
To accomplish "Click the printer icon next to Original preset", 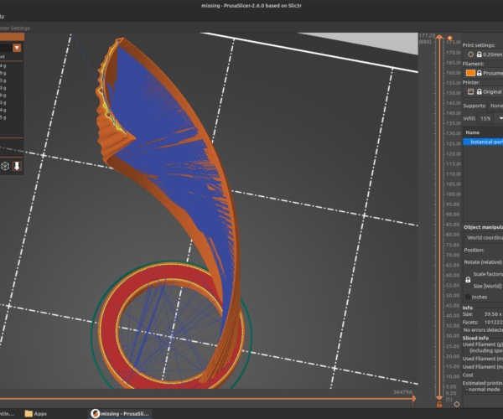I will 470,91.
